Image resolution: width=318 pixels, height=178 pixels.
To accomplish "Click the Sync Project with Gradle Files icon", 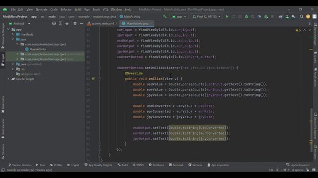I will pyautogui.click(x=280, y=16).
